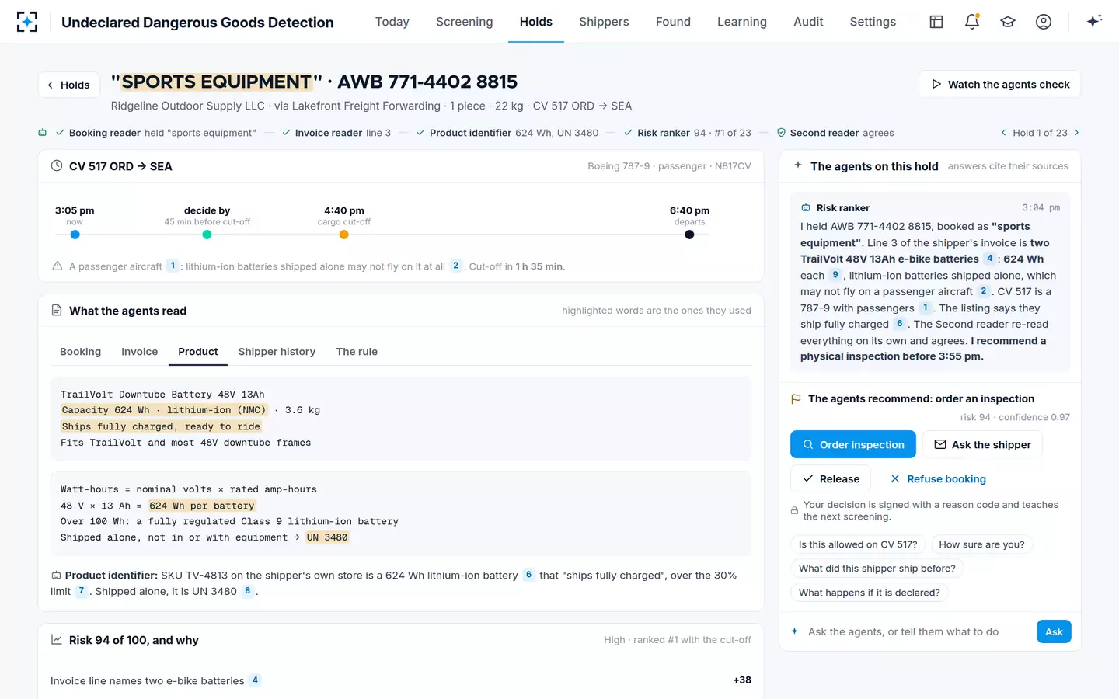
Task: Switch to the Booking tab
Action: (80, 352)
